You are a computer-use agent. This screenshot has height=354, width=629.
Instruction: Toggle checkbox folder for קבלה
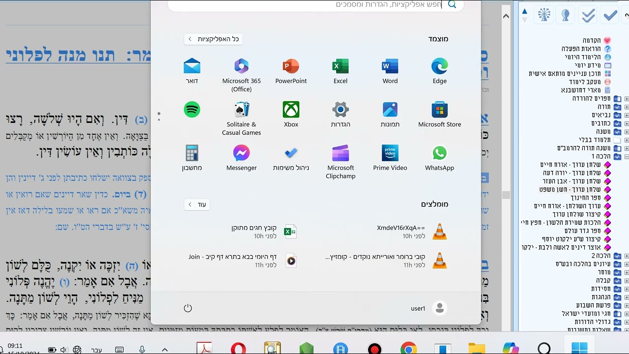(618, 281)
